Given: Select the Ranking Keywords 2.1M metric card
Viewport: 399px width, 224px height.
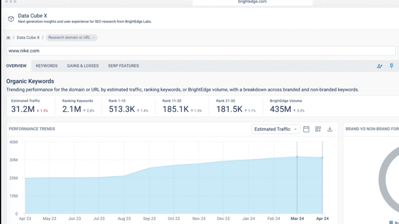Looking at the screenshot, I should click(x=78, y=106).
